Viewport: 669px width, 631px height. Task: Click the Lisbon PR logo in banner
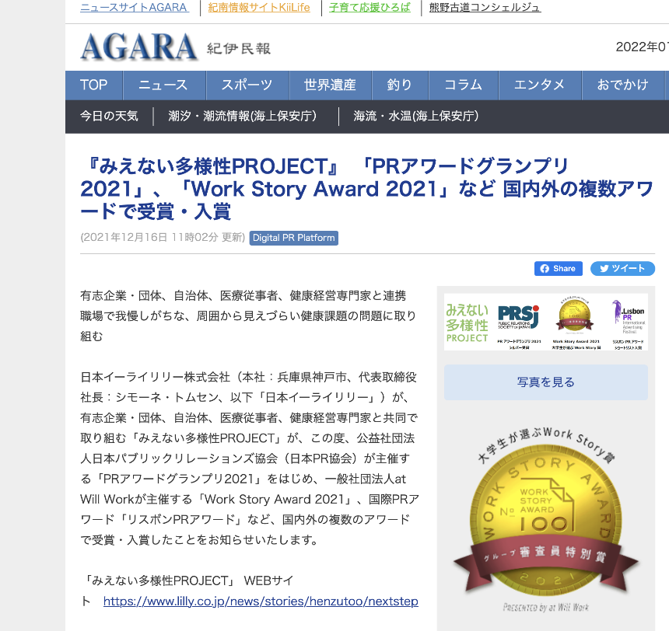click(629, 317)
